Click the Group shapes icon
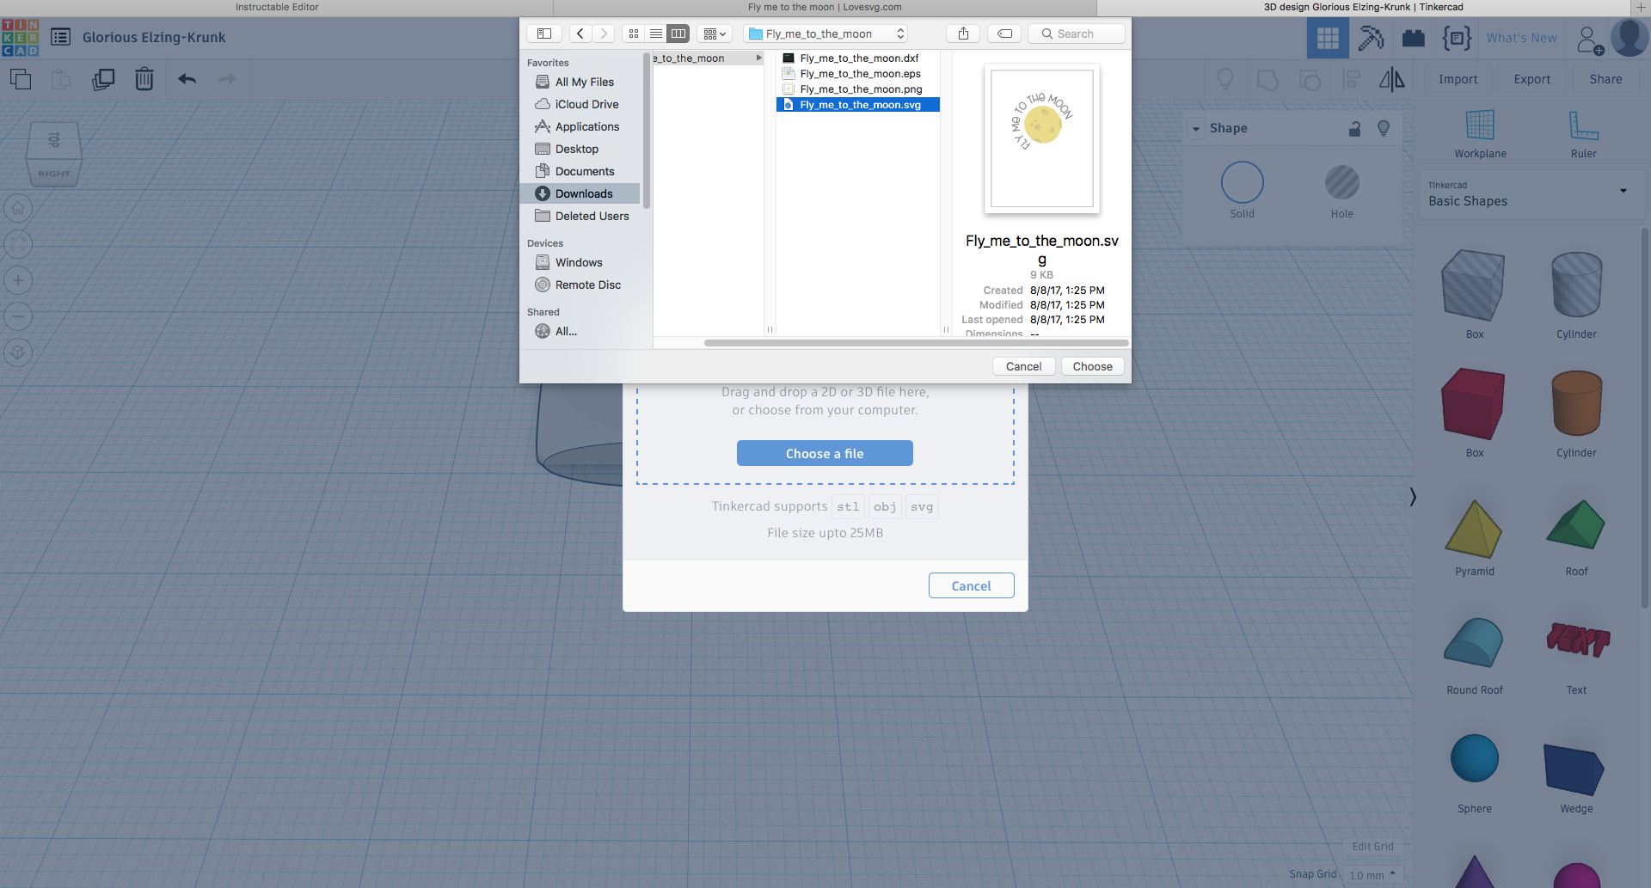Screen dimensions: 1651x888 pos(1267,79)
